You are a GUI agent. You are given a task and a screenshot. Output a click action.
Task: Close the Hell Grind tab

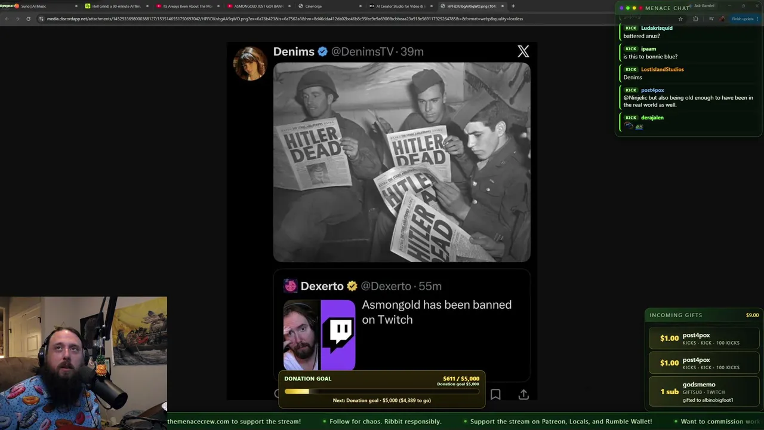[147, 6]
